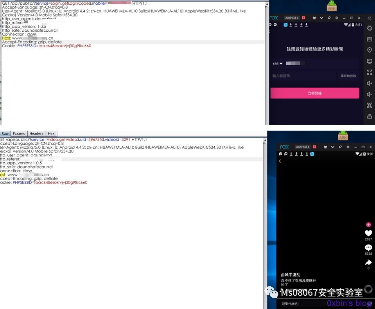Image resolution: width=375 pixels, height=309 pixels.
Task: Open Hex tab in Burp request viewer
Action: coord(51,133)
